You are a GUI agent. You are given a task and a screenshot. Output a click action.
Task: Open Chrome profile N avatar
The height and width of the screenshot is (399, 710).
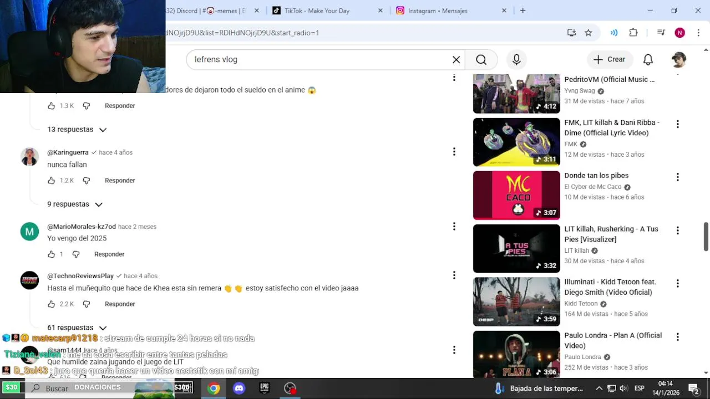[679, 33]
